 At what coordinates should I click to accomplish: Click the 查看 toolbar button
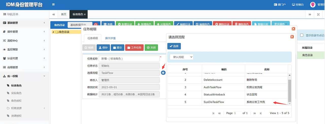[x=108, y=24]
